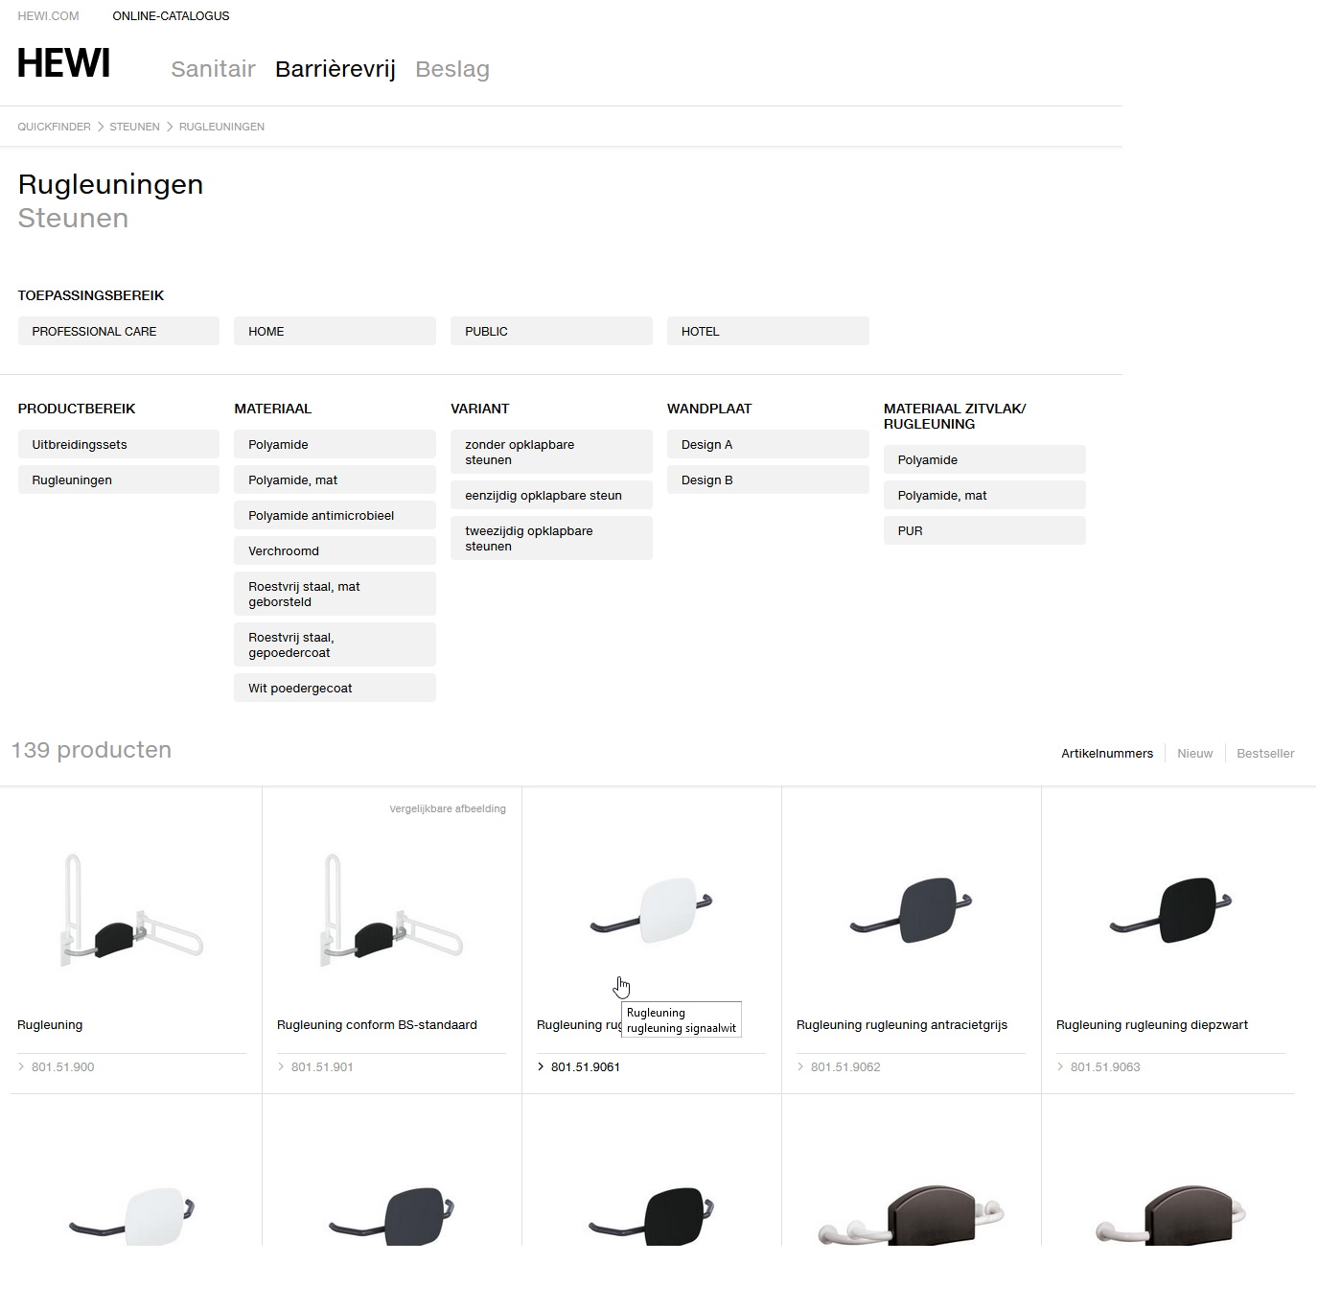The image size is (1318, 1310).
Task: Open the BS-standaard backrest product image
Action: pos(392,909)
